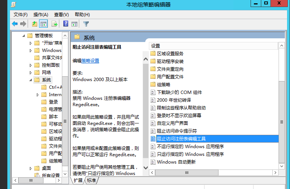This screenshot has width=290, height=189.
Task: Select the 共享文件夹 tree item
Action: coord(52,58)
